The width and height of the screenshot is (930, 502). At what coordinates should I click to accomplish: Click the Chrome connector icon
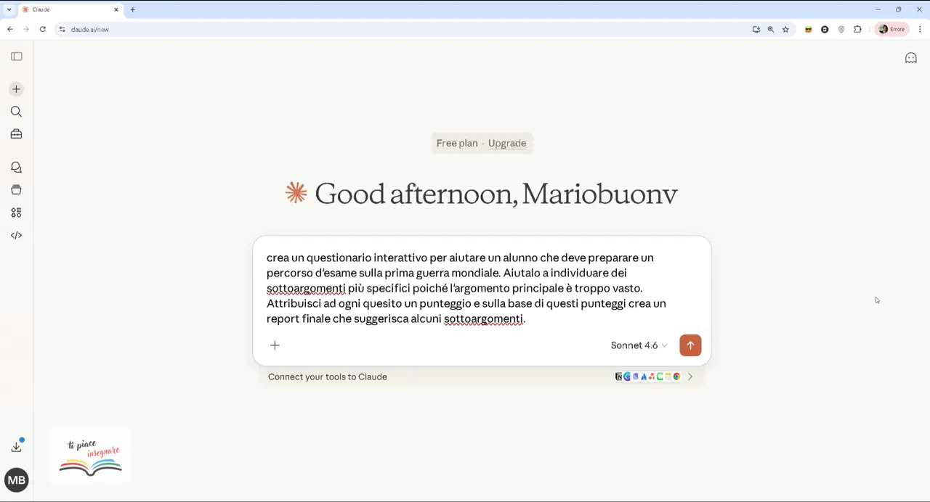coord(676,376)
